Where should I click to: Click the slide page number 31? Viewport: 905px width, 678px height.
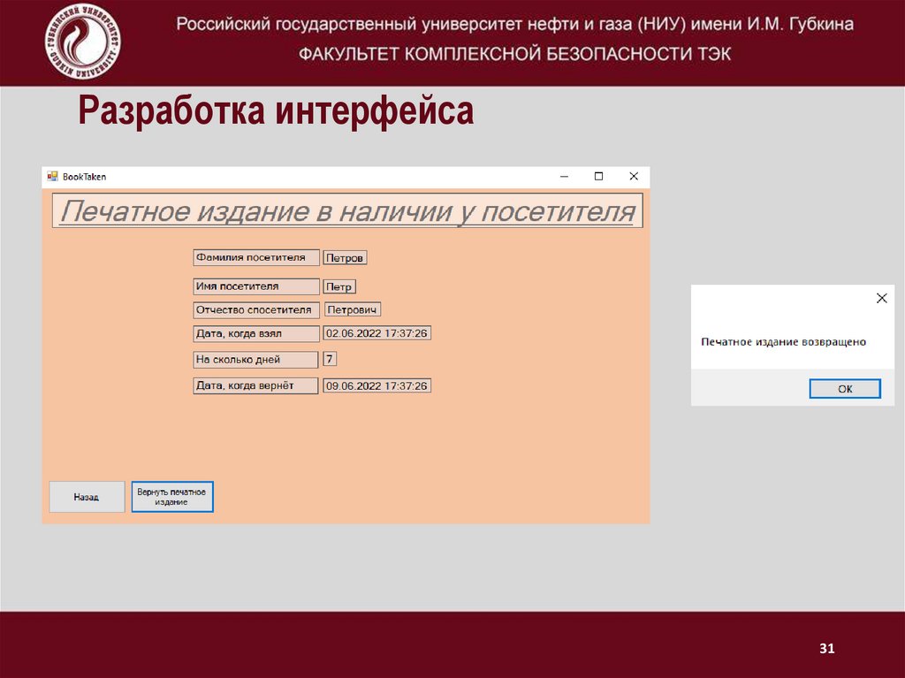(826, 648)
